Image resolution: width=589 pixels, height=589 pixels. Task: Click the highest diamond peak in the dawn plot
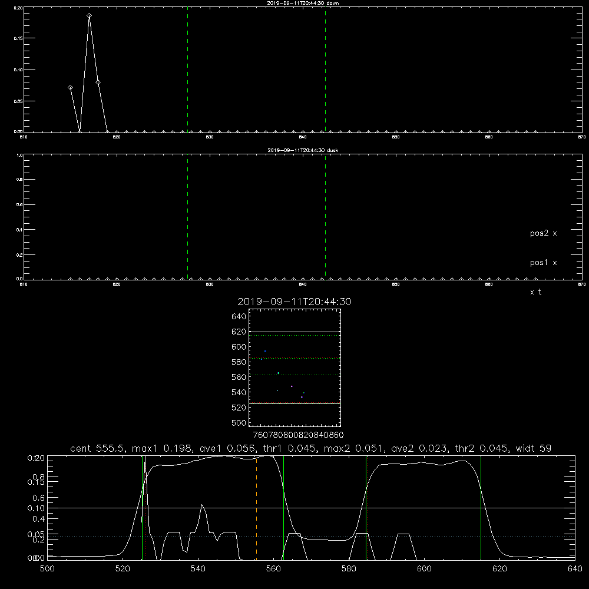(89, 16)
